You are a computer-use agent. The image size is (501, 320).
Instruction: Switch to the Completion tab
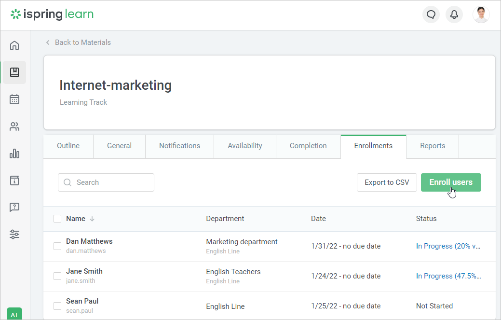pyautogui.click(x=308, y=145)
